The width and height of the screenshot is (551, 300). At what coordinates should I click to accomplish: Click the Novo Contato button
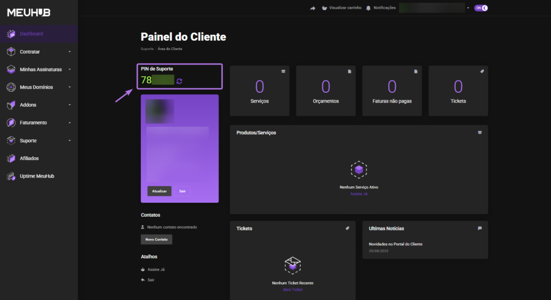(156, 239)
